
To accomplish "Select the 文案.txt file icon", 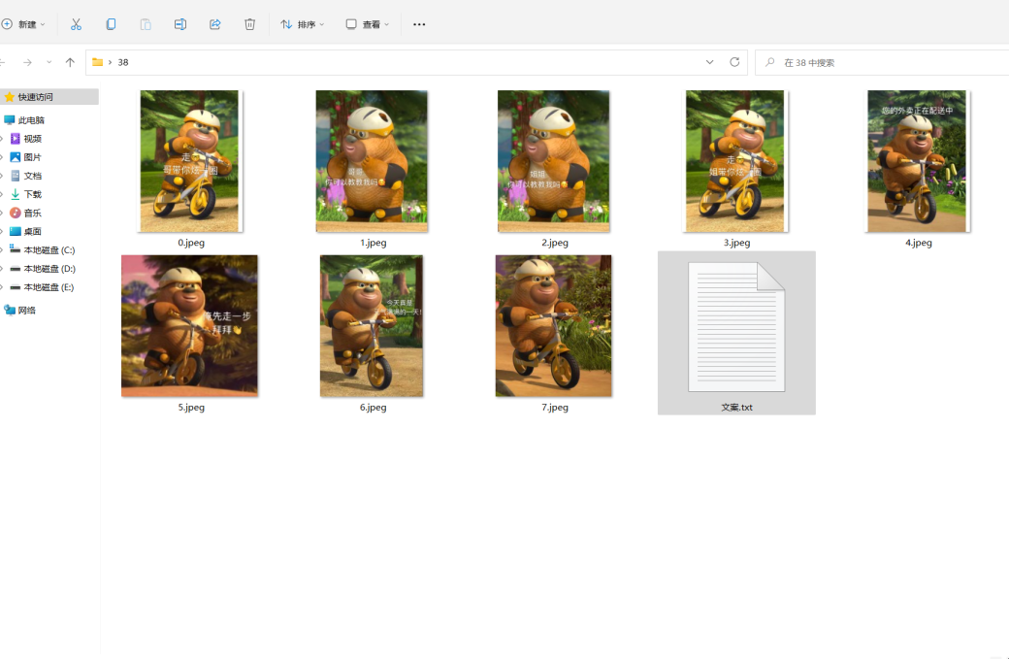I will [736, 326].
